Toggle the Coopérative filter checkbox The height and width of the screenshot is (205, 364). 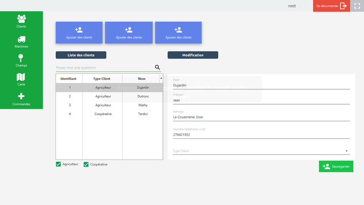click(x=86, y=165)
